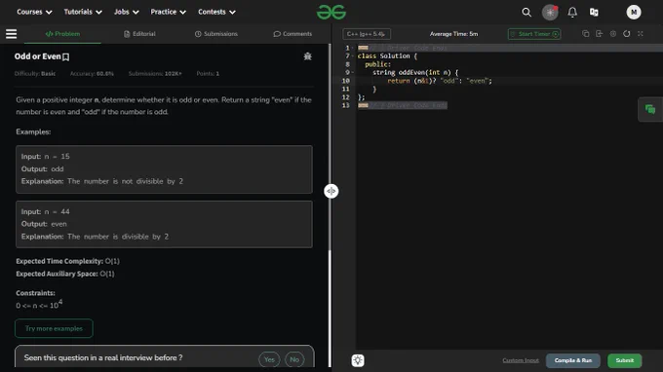Viewport: 663px width, 372px height.
Task: Reset the code with the refresh icon
Action: click(627, 34)
